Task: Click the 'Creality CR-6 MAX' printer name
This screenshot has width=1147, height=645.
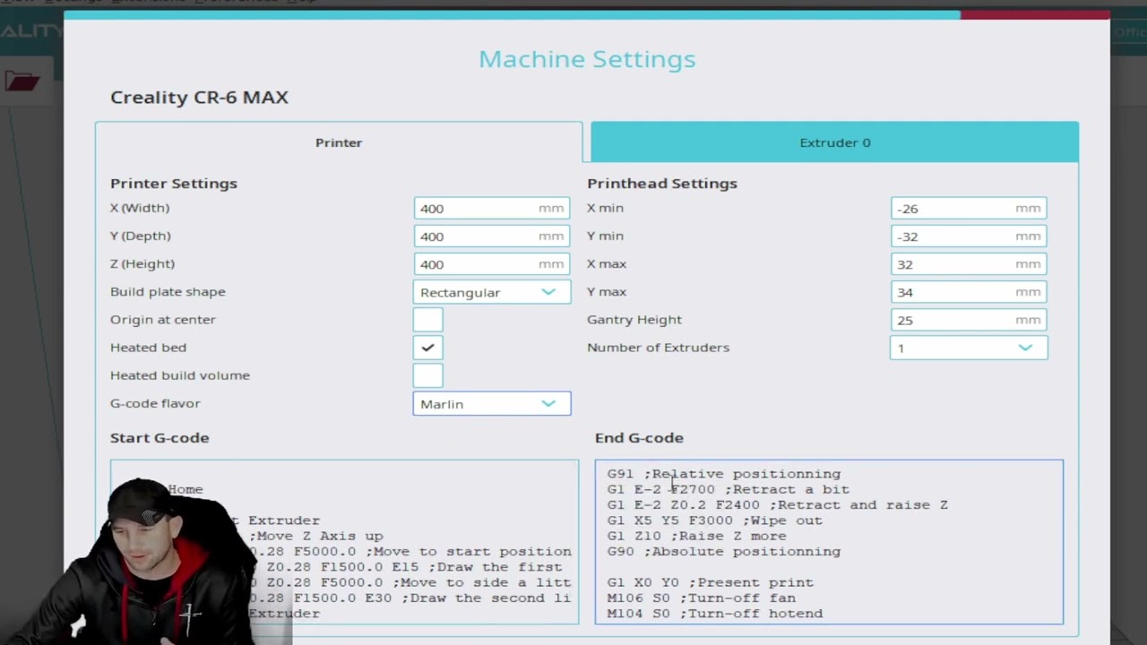Action: click(x=199, y=97)
